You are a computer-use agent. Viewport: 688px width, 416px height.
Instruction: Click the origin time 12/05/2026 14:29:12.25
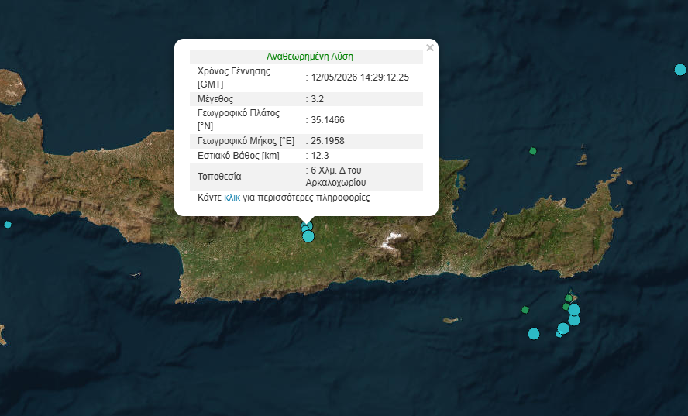[x=359, y=77]
